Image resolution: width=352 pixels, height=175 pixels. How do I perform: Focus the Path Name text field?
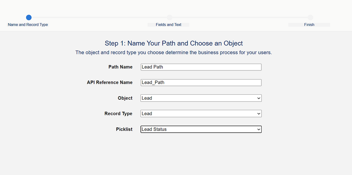coord(201,67)
